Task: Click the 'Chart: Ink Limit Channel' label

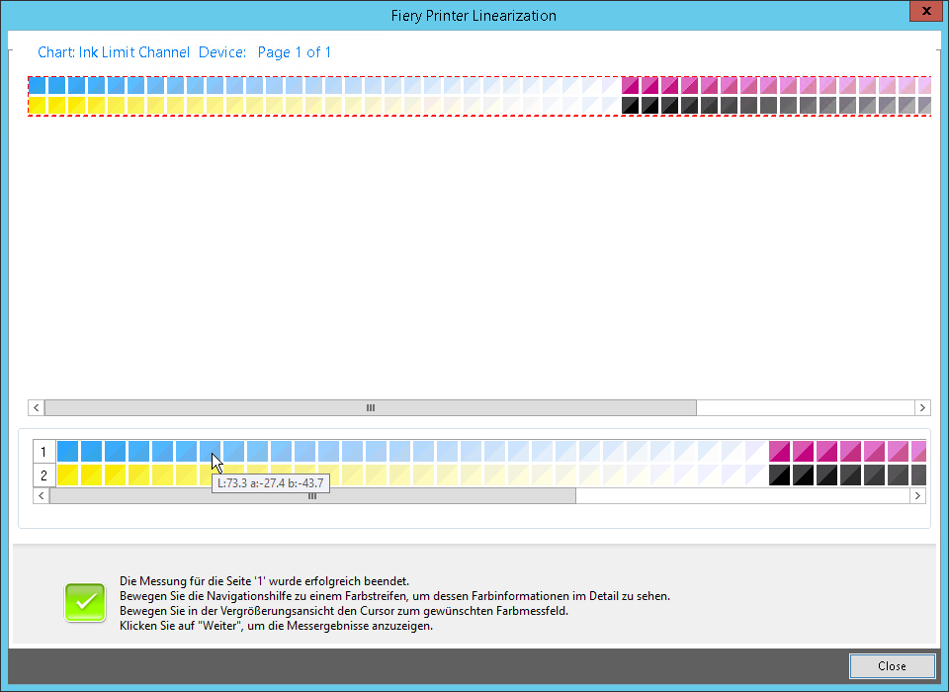Action: [114, 52]
